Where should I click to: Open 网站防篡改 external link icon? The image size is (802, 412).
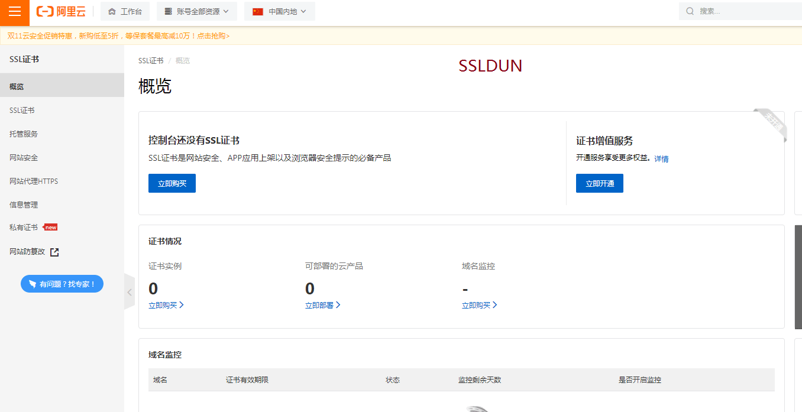(54, 252)
